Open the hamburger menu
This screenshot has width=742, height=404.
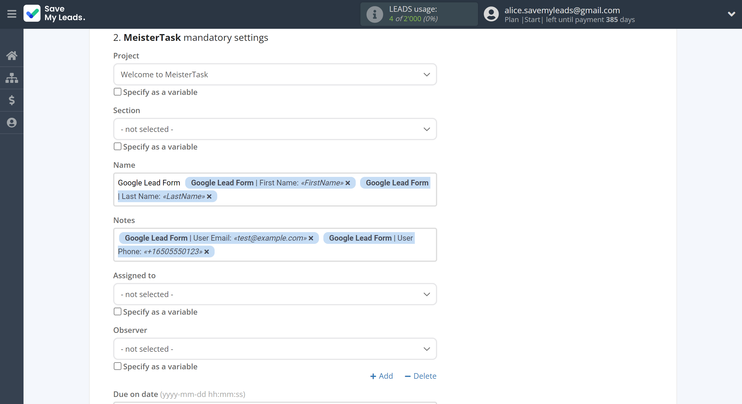coord(12,14)
